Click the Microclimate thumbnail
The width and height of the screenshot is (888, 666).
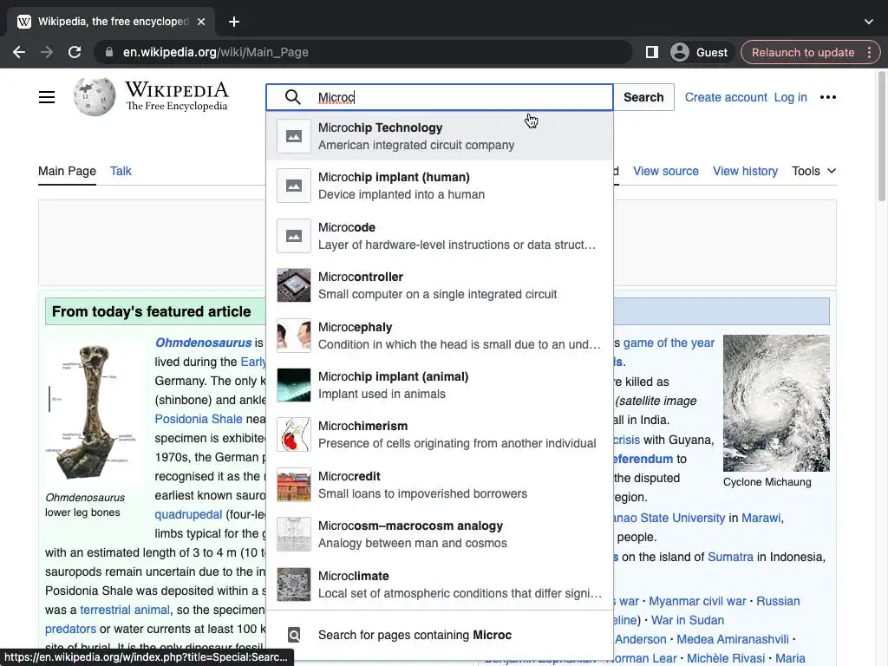[293, 584]
